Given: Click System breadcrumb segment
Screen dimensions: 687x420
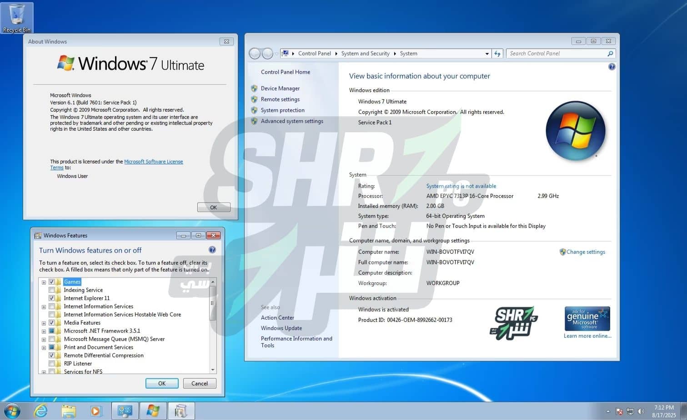Looking at the screenshot, I should coord(408,54).
